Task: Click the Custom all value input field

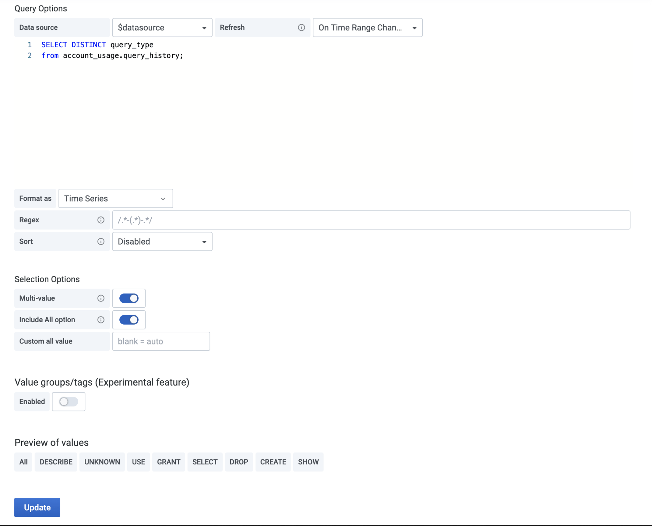Action: click(x=161, y=341)
